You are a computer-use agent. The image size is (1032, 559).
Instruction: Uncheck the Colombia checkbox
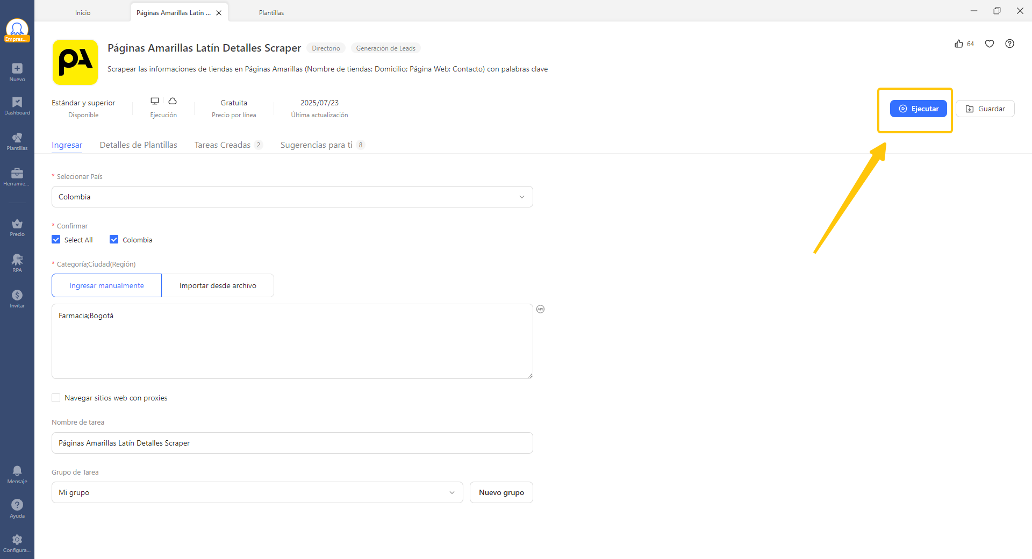[x=114, y=240]
